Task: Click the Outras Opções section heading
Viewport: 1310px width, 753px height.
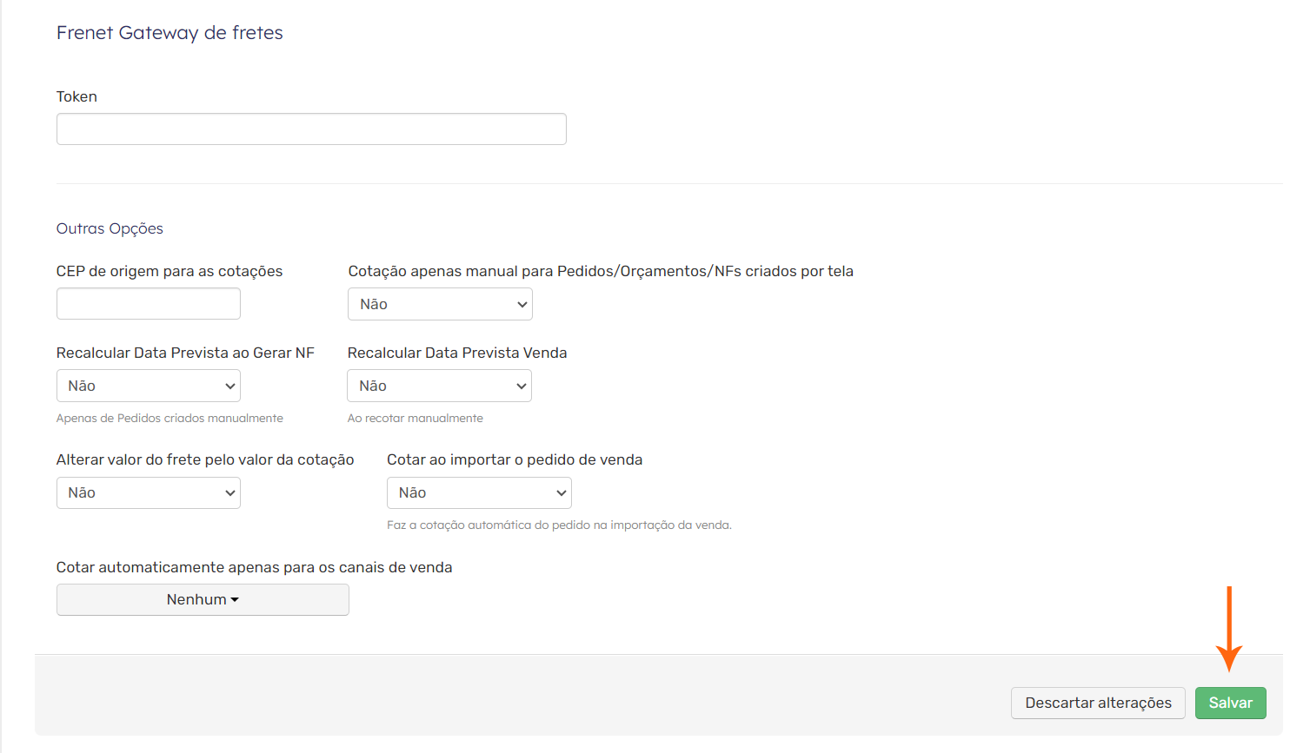Action: [110, 228]
